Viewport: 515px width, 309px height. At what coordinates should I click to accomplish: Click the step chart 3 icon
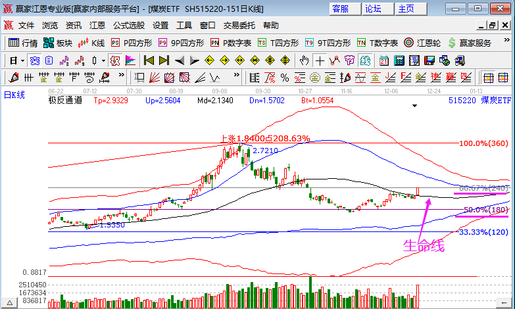64,60
